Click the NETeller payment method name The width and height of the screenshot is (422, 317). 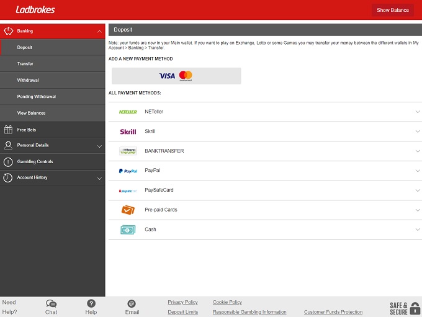tap(154, 112)
